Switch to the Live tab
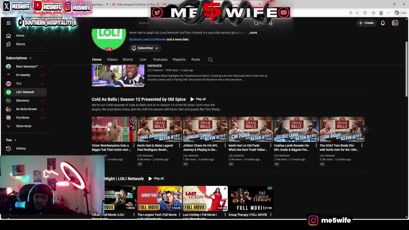The width and height of the screenshot is (409, 230). point(143,60)
